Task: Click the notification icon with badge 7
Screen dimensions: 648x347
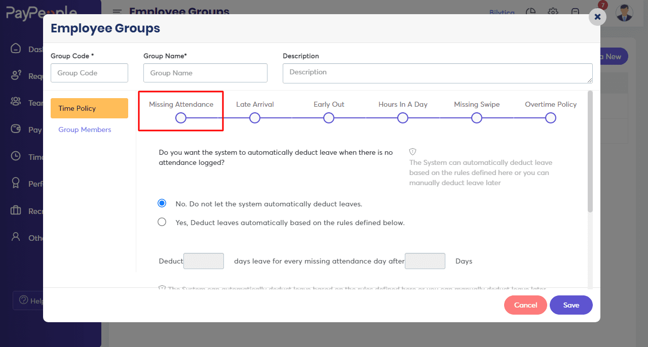Action: pos(575,12)
